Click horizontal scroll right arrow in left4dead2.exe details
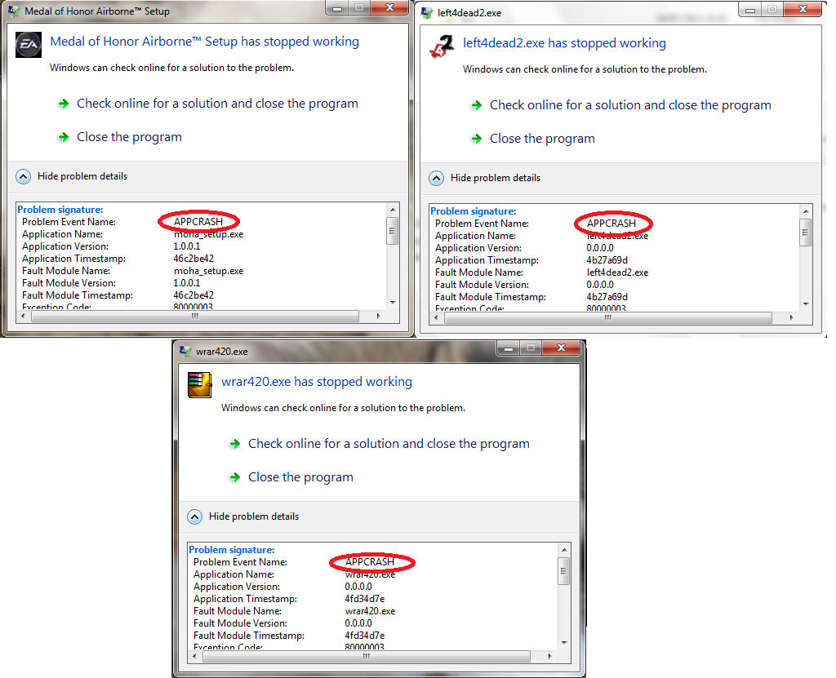The width and height of the screenshot is (836, 678). pos(792,317)
